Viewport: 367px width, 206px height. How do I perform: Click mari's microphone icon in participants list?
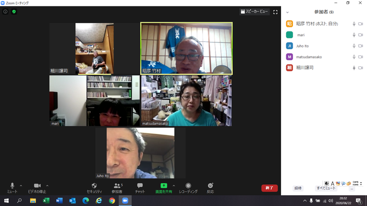(354, 35)
